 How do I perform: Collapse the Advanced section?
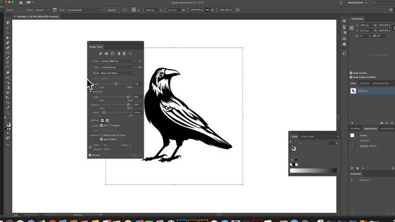[91, 92]
